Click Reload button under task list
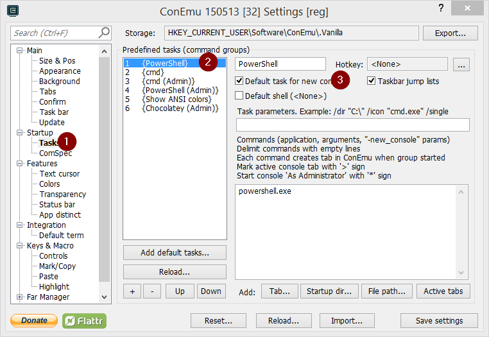This screenshot has width=489, height=337. click(175, 272)
